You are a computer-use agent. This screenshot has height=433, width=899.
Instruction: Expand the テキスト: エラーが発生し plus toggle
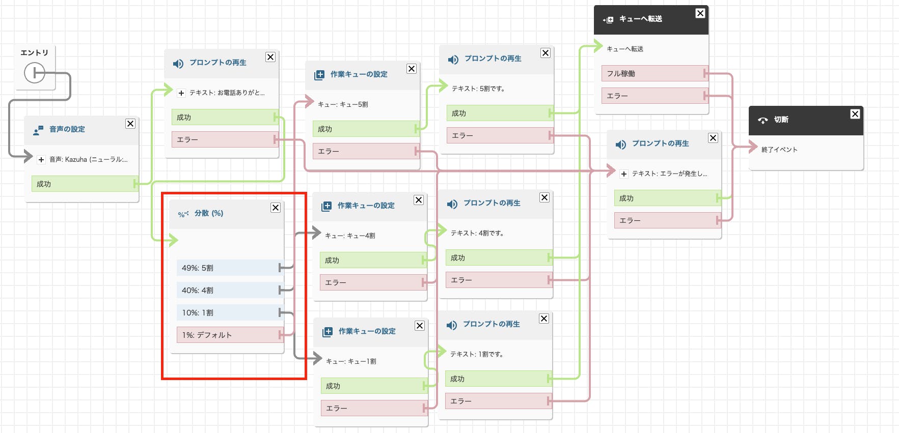(x=624, y=174)
